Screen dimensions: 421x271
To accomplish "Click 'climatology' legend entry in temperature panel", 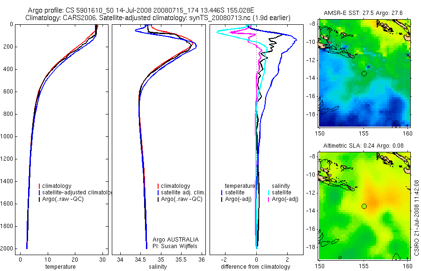I will pos(55,186).
